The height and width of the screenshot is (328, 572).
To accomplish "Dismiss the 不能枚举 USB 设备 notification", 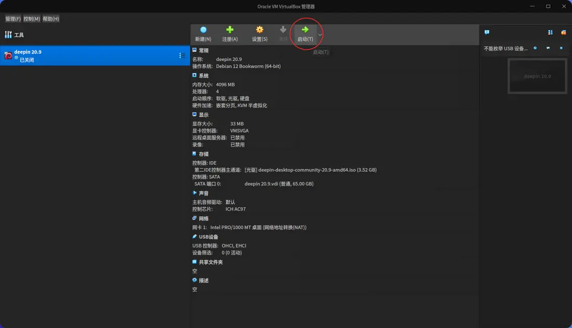I will pyautogui.click(x=561, y=48).
